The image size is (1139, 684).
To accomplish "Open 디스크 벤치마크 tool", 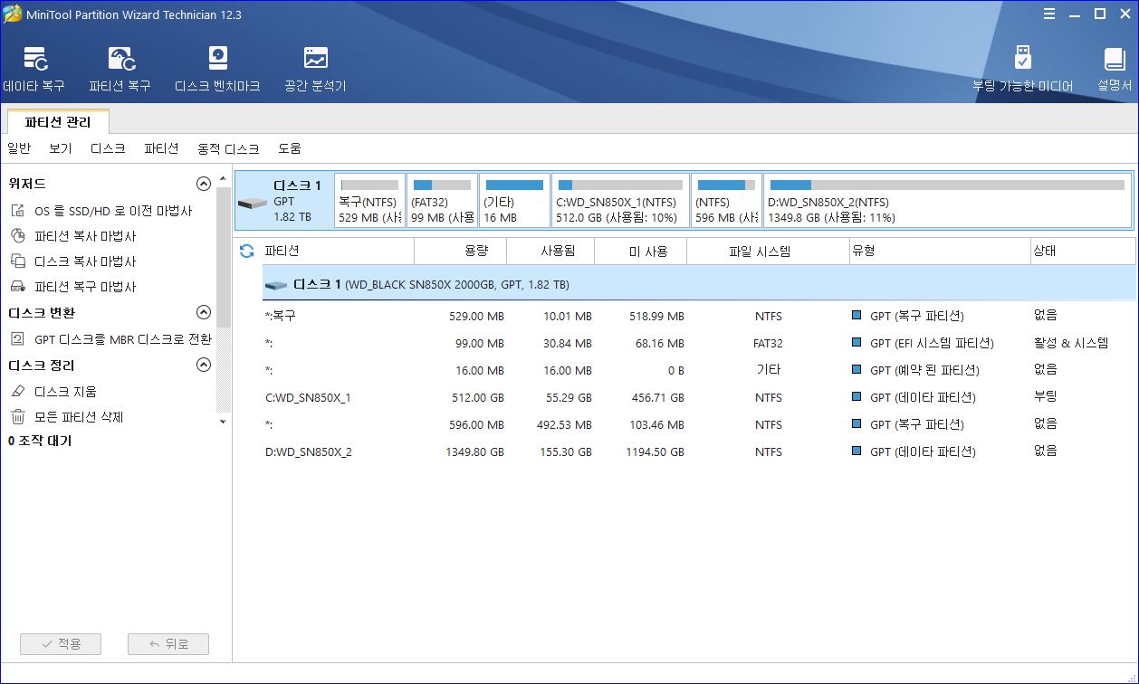I will tap(217, 71).
